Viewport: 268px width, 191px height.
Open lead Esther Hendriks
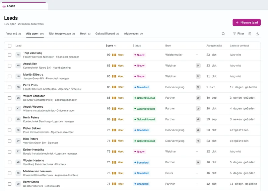click(x=33, y=150)
